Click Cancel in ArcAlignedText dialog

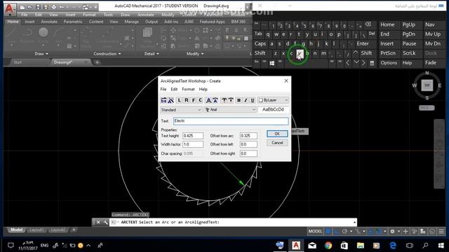tap(277, 143)
